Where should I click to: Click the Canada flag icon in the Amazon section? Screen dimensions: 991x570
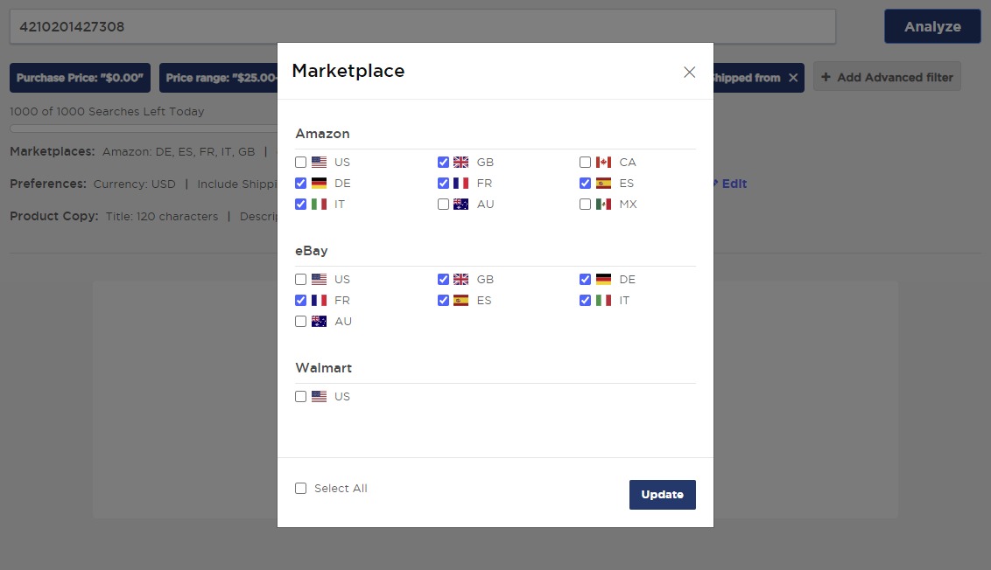point(603,162)
